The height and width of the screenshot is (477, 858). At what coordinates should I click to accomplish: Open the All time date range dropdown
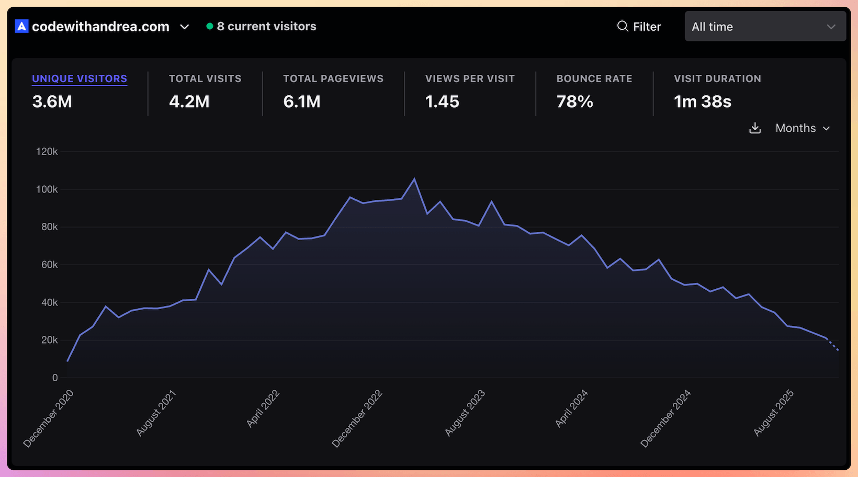[765, 26]
